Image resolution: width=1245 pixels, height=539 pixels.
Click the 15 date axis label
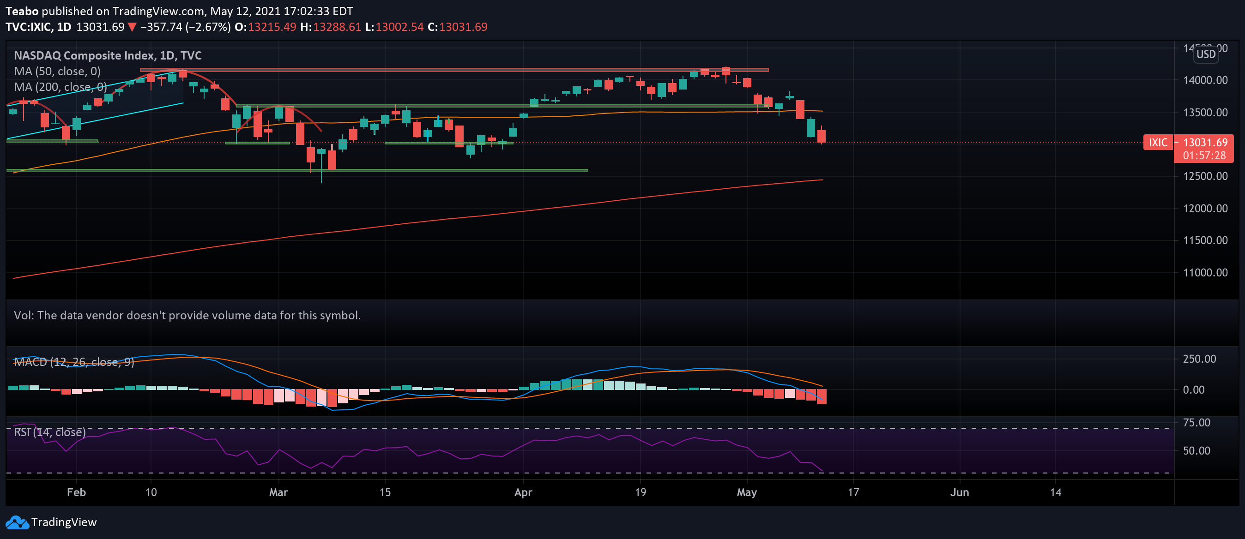pyautogui.click(x=385, y=492)
